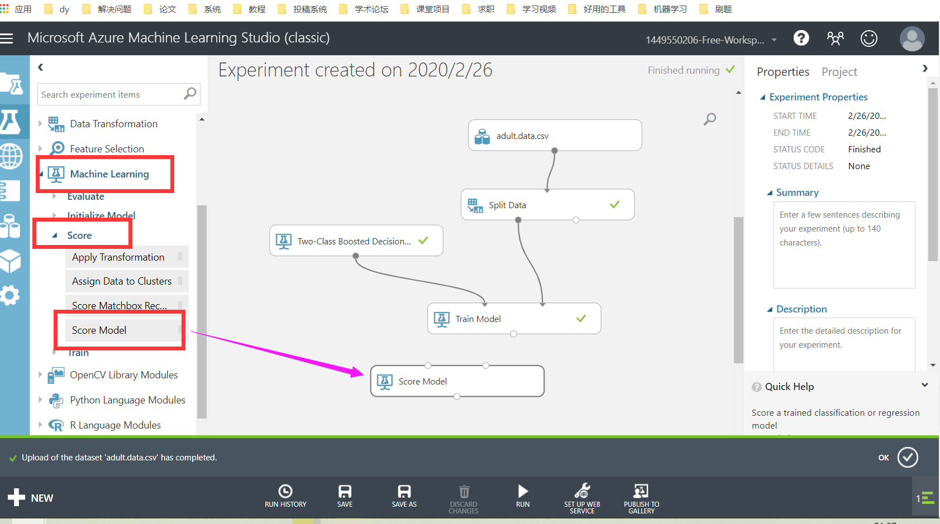This screenshot has height=524, width=940.
Task: Click the search magnifier in module palette
Action: coord(190,94)
